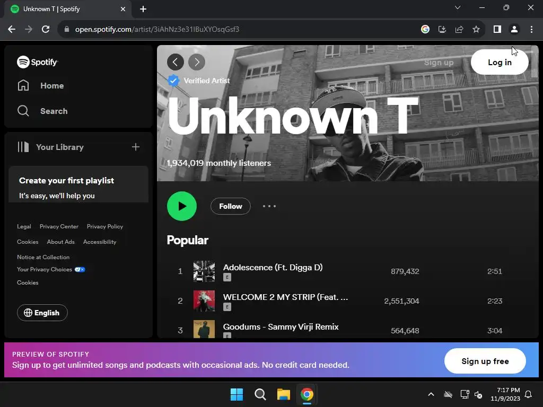543x407 pixels.
Task: Click the Spotify logo in sidebar
Action: [38, 62]
